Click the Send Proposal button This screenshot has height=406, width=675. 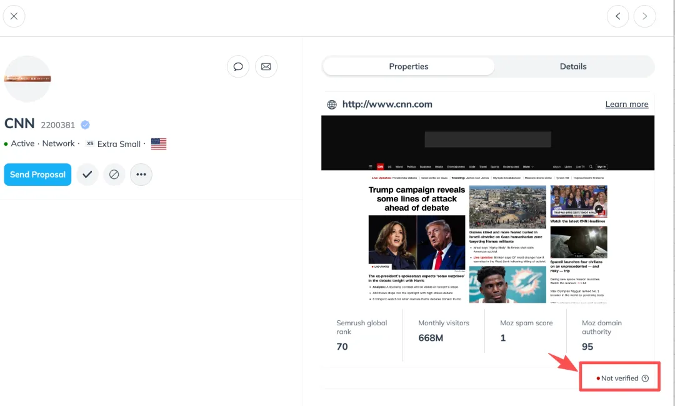coord(38,175)
